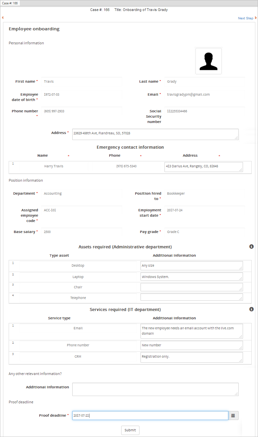Click the First name field showing Travis
Viewport: 258px width, 437px height.
coord(82,82)
